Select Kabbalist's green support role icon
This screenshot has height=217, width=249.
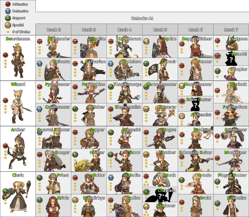[217, 203]
